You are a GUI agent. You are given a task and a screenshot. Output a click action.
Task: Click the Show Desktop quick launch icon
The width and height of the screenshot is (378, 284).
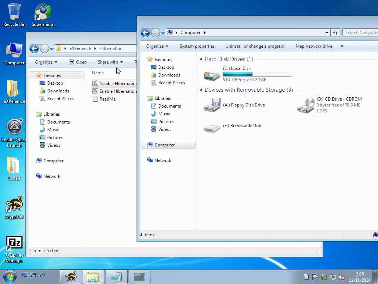pyautogui.click(x=24, y=275)
